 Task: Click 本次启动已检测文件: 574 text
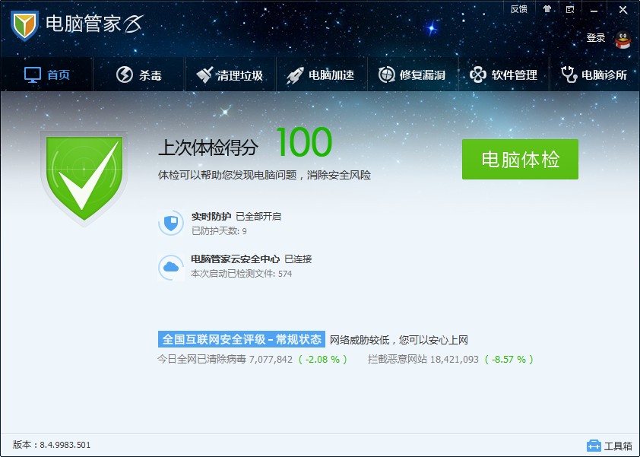(241, 274)
